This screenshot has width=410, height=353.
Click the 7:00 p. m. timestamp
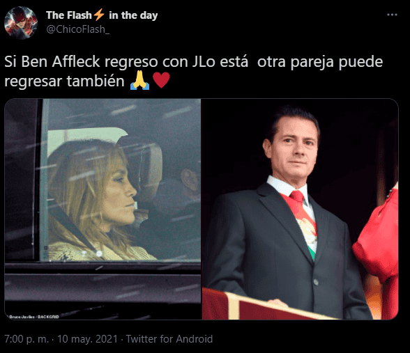click(x=26, y=339)
